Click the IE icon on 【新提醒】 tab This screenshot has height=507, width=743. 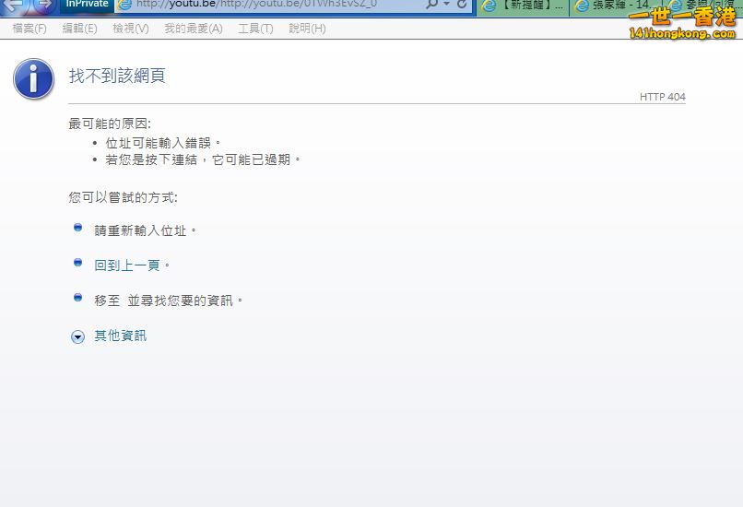[x=489, y=6]
